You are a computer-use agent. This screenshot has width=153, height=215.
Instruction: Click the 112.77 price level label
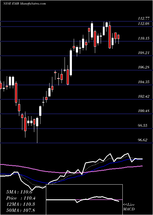[144, 18]
